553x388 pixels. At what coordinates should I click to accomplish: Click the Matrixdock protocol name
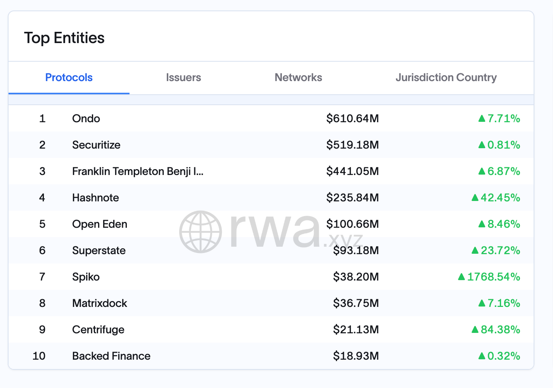tap(100, 303)
